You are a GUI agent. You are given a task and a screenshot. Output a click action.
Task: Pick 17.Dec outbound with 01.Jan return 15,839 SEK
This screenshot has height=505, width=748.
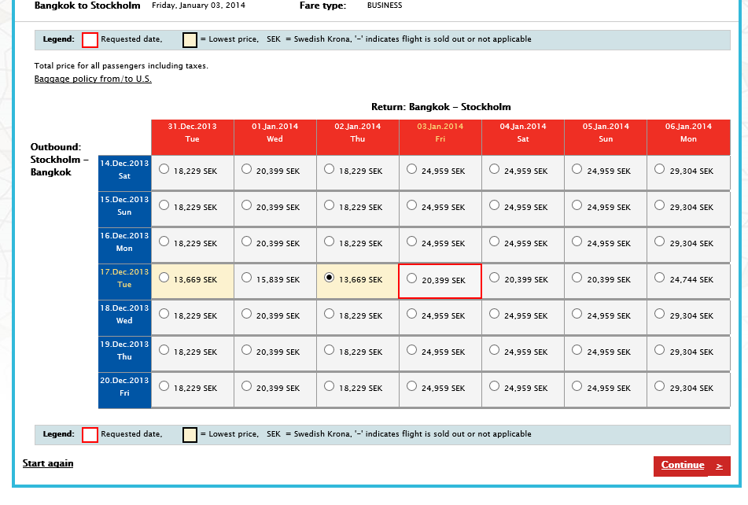tap(247, 277)
